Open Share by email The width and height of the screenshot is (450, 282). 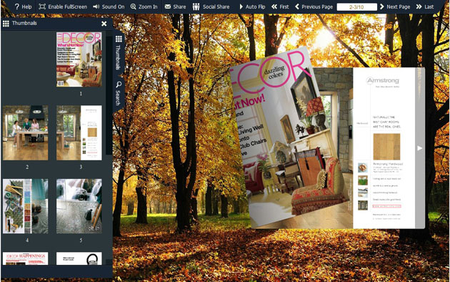point(175,6)
